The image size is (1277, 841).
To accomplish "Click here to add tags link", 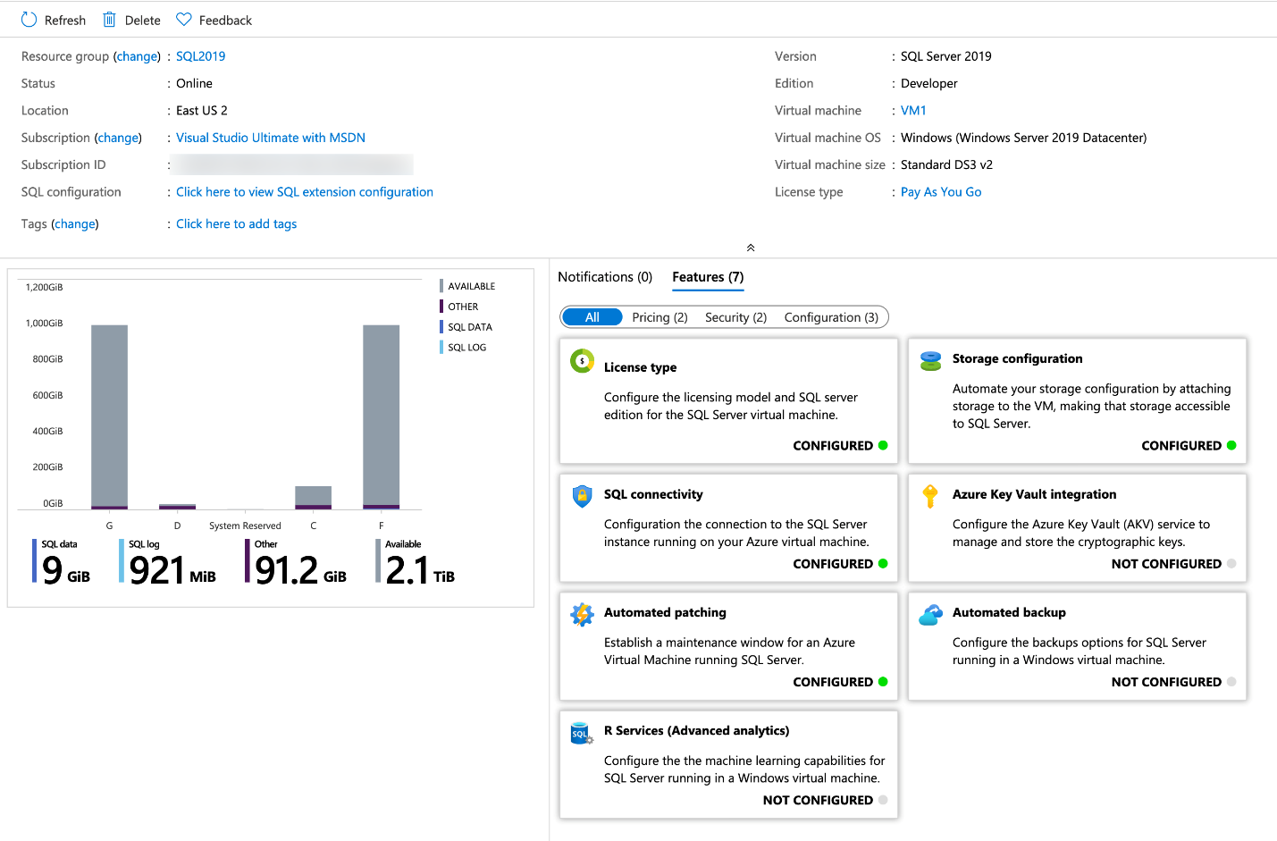I will (x=236, y=224).
